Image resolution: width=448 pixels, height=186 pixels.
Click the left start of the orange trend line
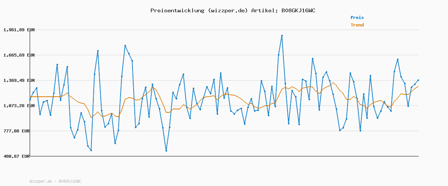click(30, 97)
